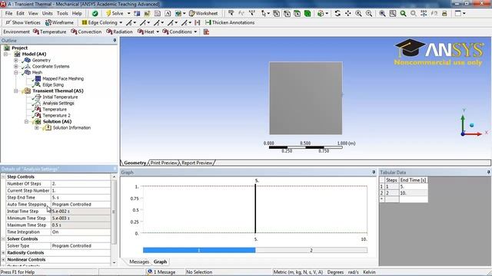
Task: Click the Box Zoom tool icon
Action: [369, 14]
